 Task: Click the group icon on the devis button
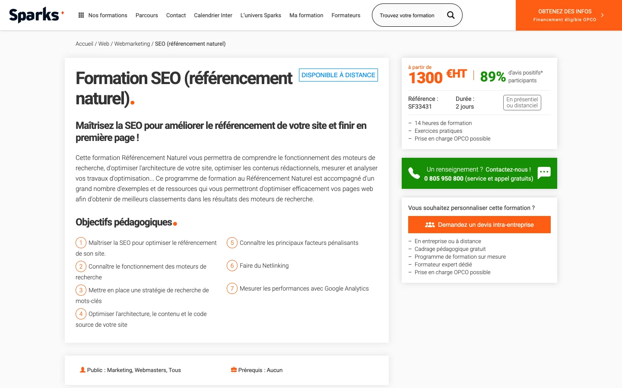pyautogui.click(x=430, y=225)
